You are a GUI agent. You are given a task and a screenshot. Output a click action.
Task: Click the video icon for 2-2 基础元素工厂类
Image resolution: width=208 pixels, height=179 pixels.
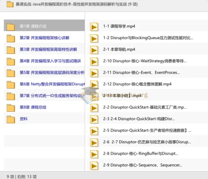94,108
